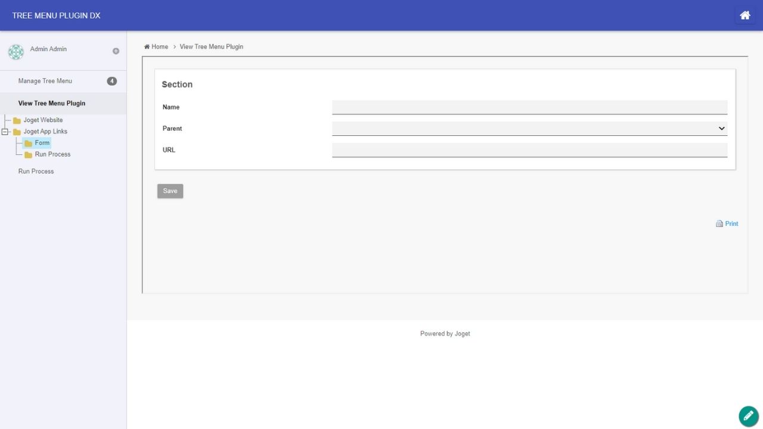Click the plus icon beside Admin Admin

tap(116, 51)
